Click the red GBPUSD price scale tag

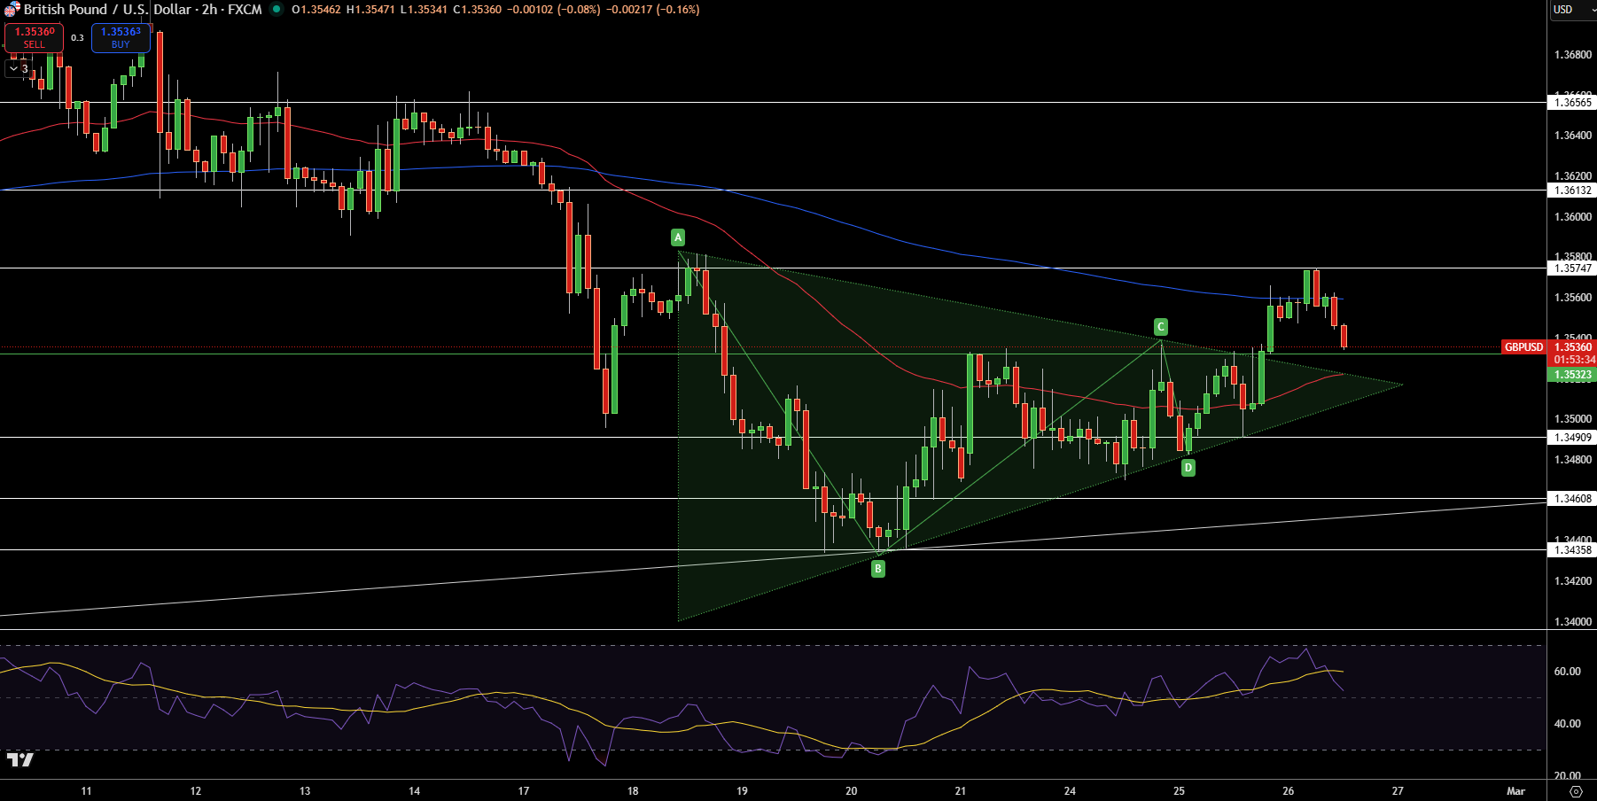pos(1524,347)
